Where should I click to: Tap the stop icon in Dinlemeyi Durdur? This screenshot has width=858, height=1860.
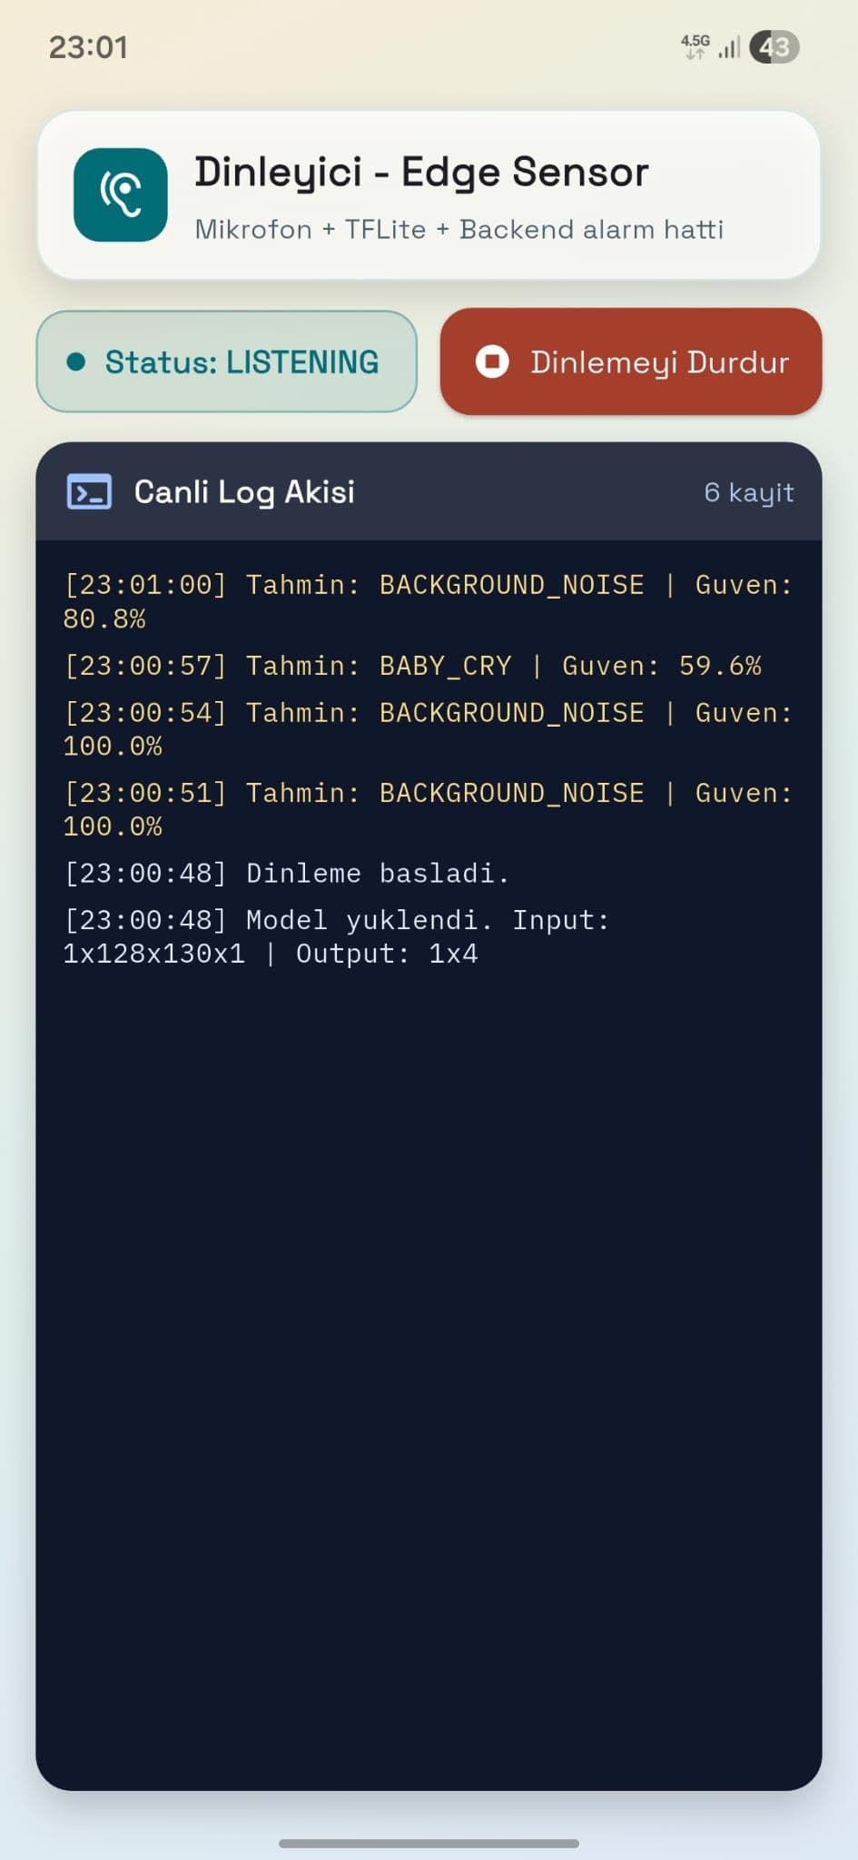492,361
